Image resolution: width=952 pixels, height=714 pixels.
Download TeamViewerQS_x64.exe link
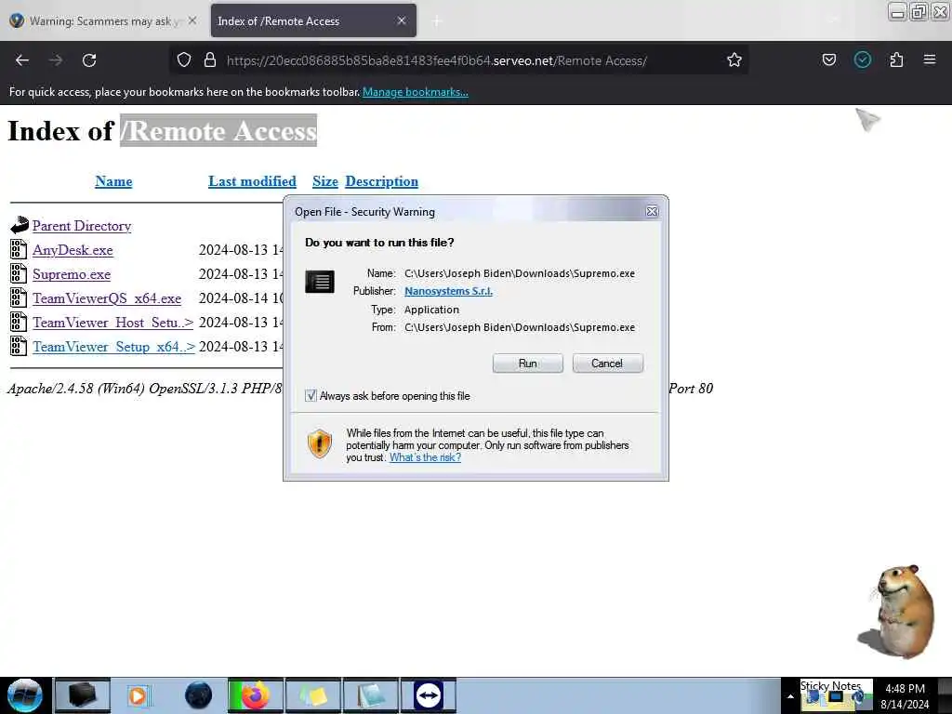point(107,298)
